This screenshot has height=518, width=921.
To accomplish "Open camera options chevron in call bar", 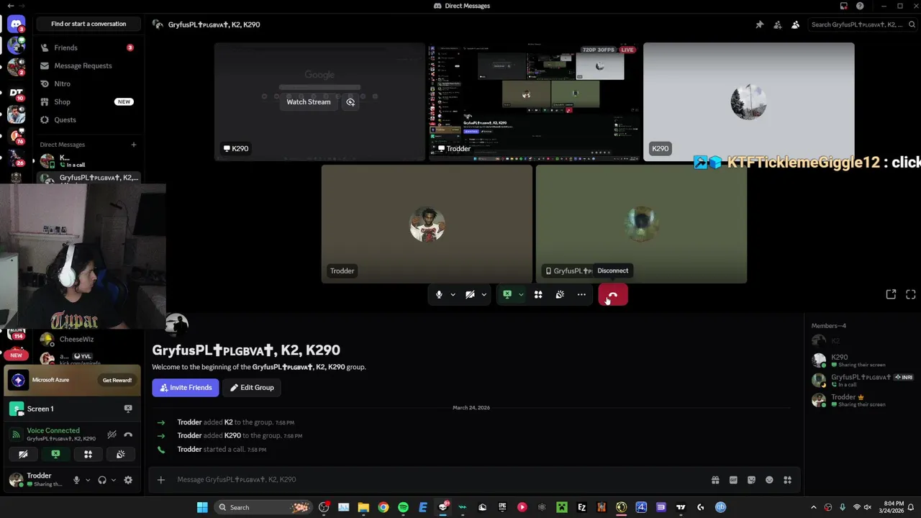I will pos(484,294).
